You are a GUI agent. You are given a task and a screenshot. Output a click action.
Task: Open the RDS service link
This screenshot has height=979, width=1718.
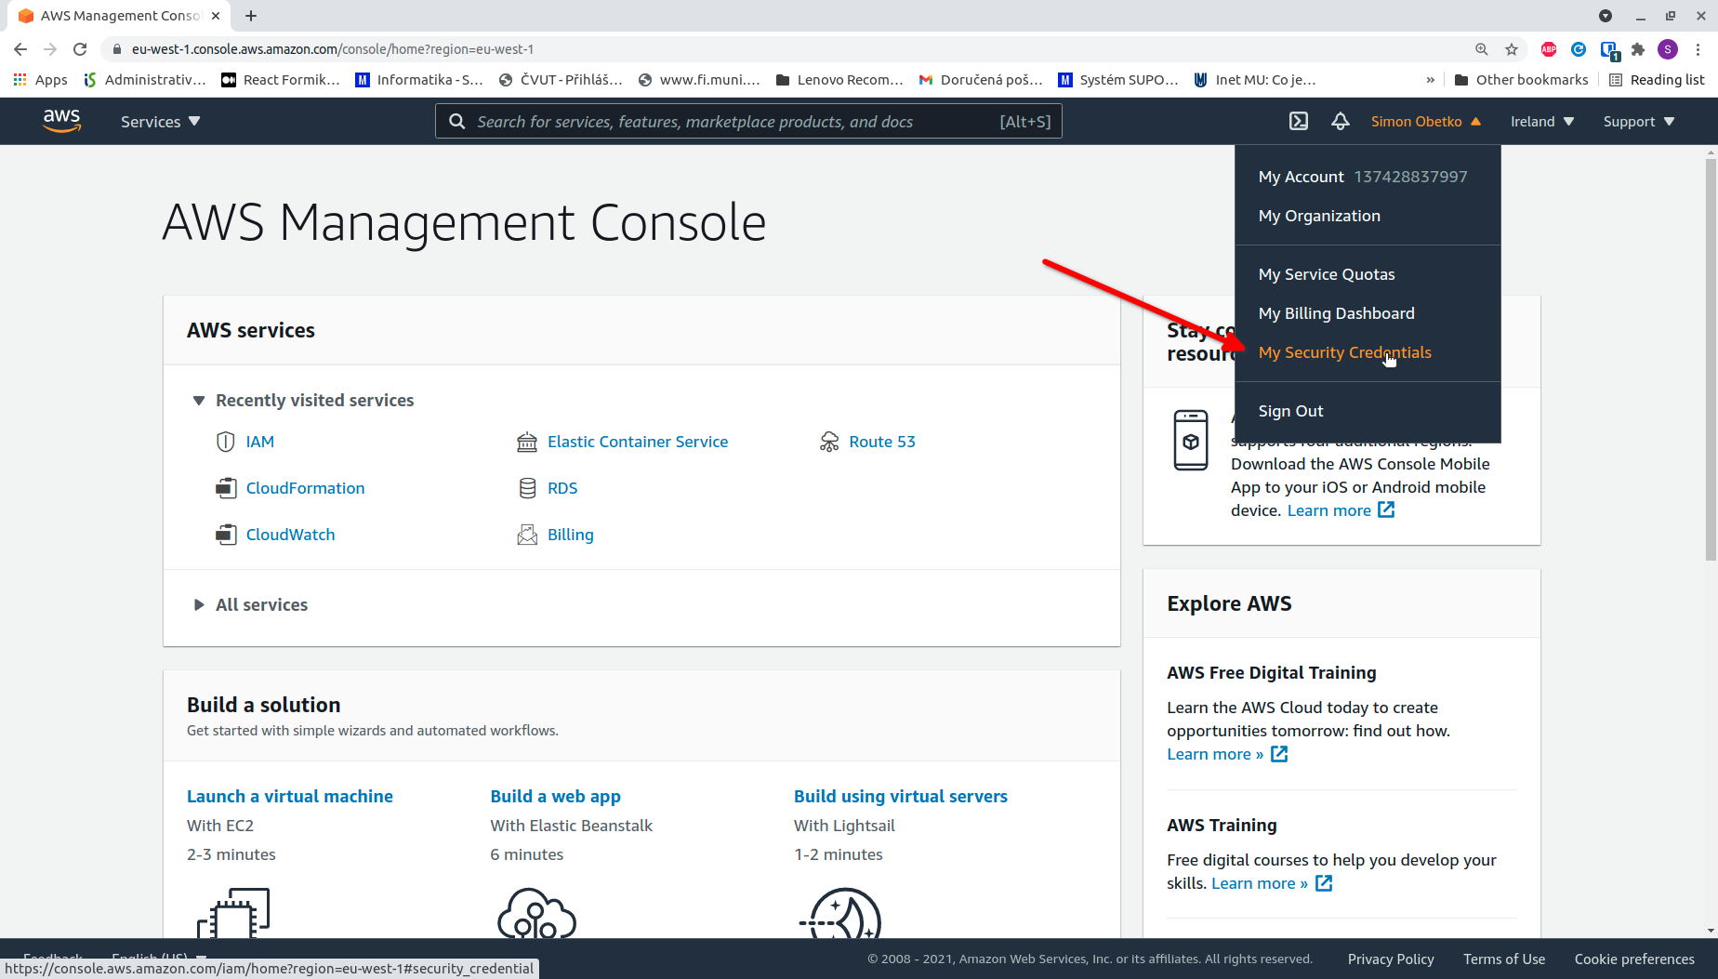(562, 488)
